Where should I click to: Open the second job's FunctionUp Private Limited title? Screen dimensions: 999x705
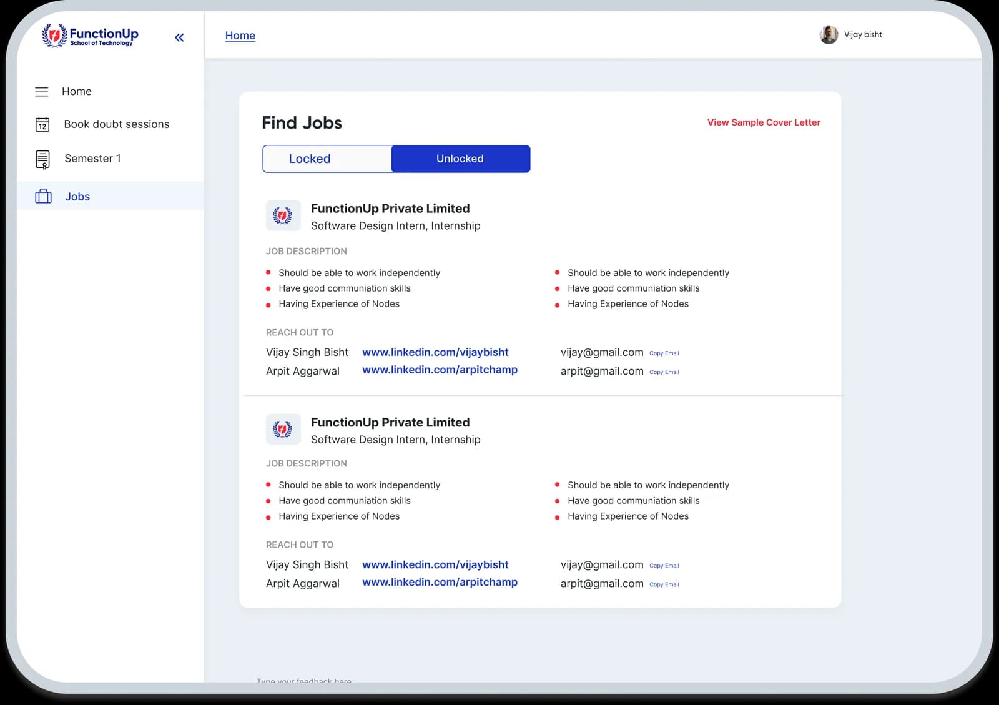tap(390, 423)
